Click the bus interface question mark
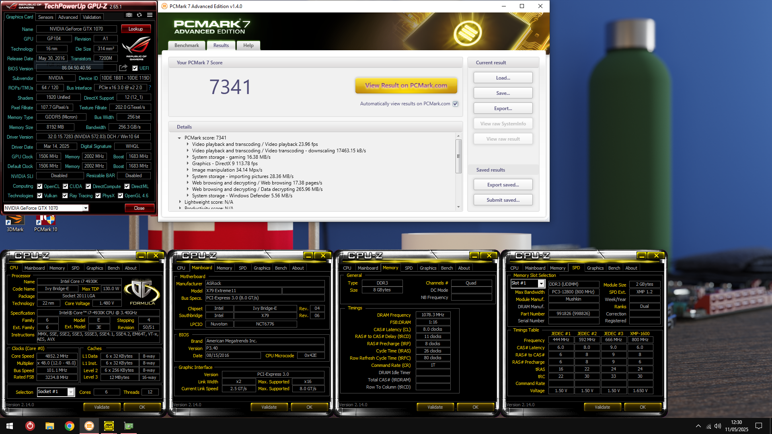The width and height of the screenshot is (772, 434). point(150,88)
